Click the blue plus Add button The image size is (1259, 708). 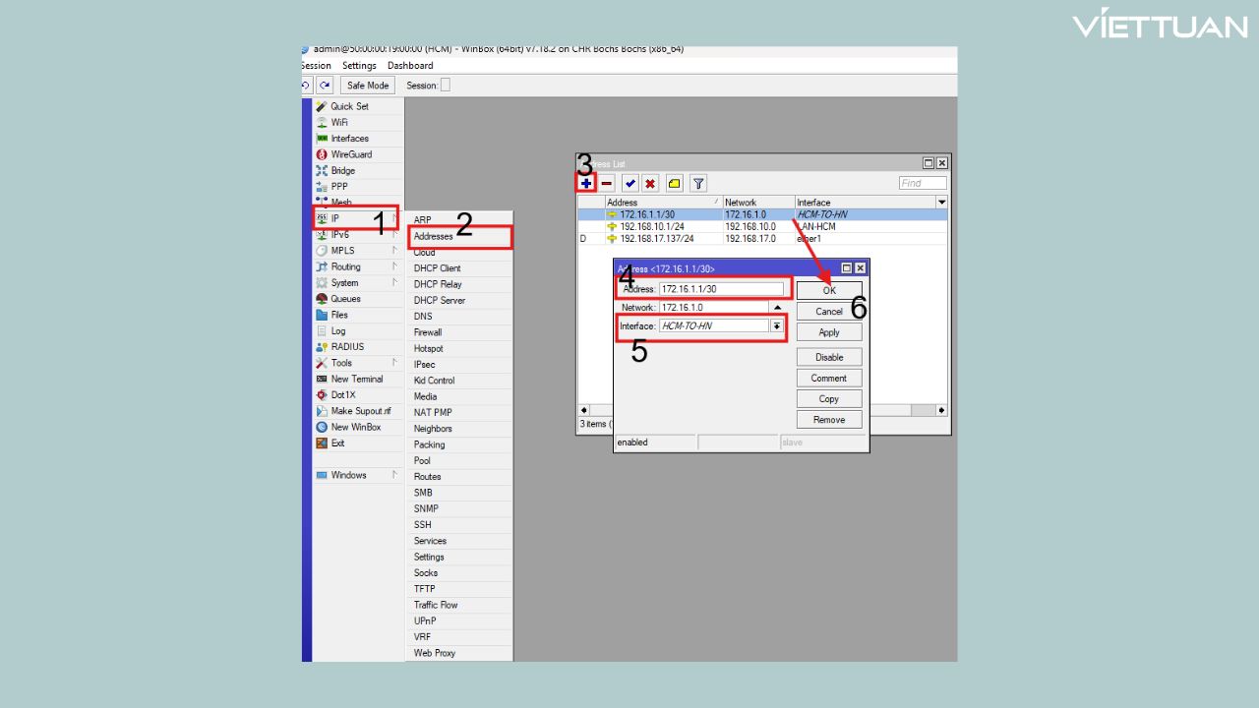586,183
